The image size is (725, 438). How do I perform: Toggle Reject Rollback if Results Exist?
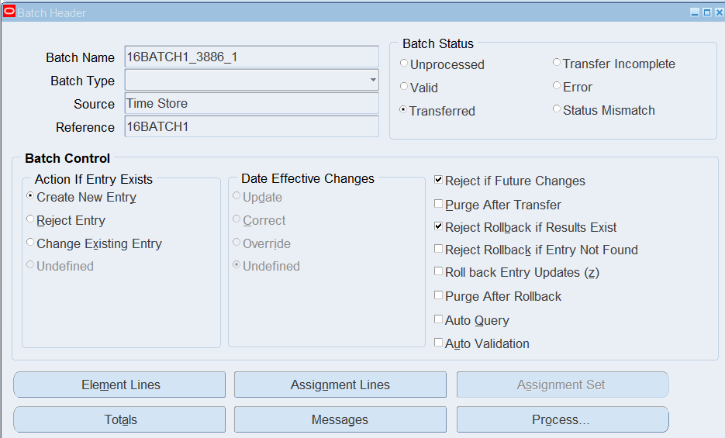click(439, 227)
